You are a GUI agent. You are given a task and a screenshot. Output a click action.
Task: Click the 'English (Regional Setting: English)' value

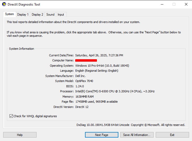(97, 71)
